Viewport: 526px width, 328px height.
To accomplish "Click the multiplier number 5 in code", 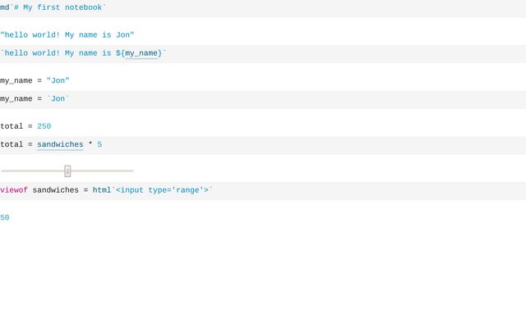I will (x=99, y=144).
